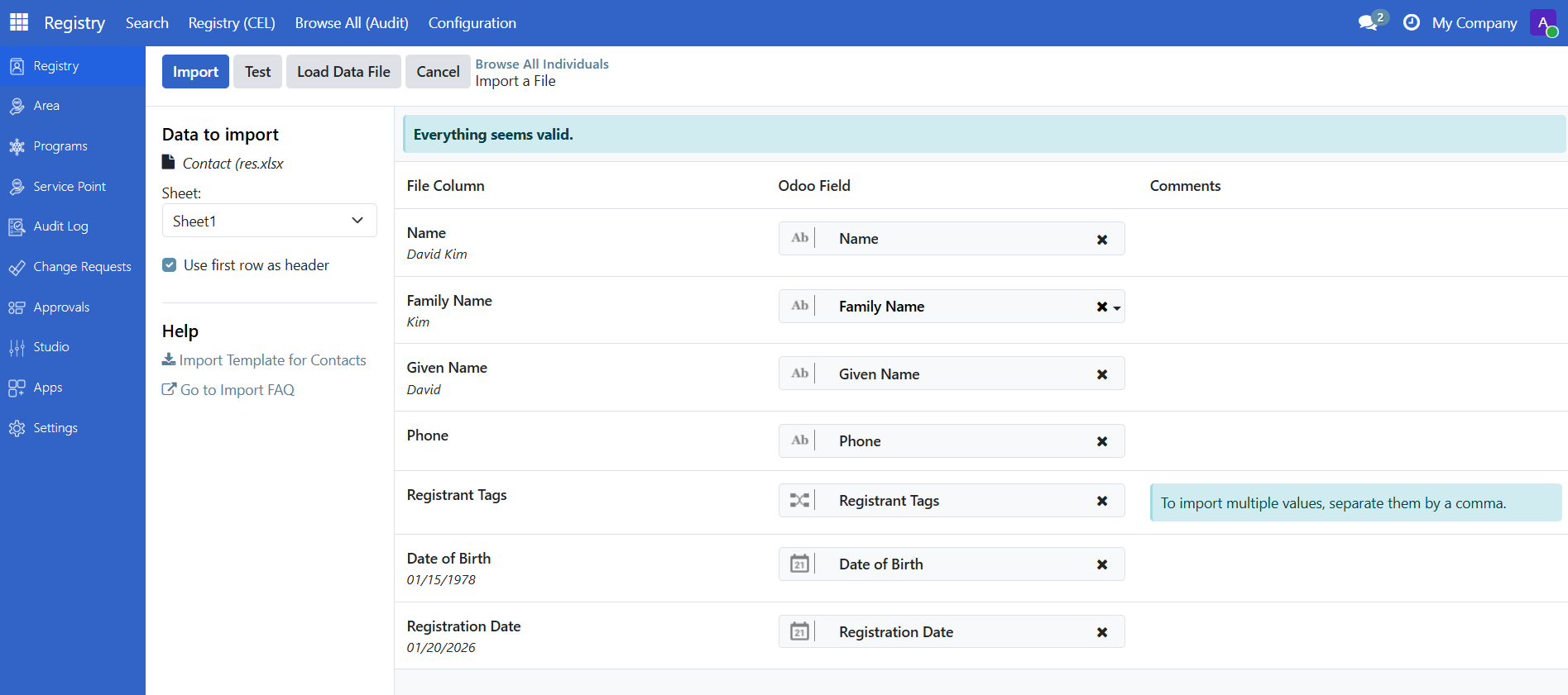Open the Family Name field dropdown arrow
The image size is (1568, 695).
(x=1117, y=307)
